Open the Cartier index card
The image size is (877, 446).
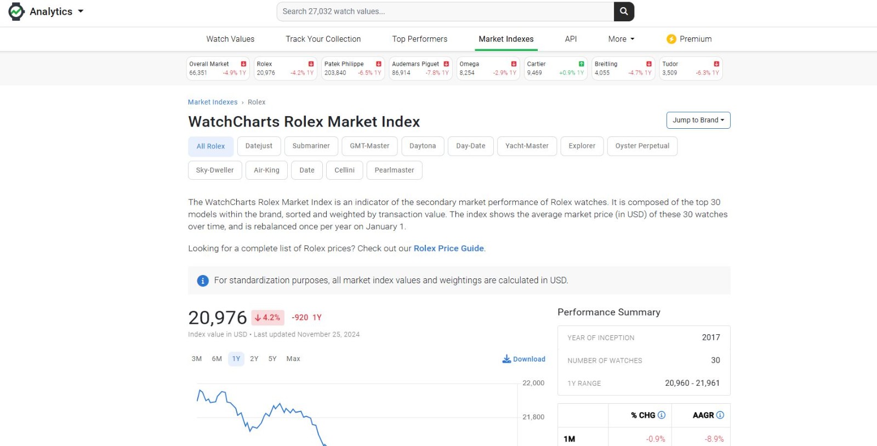click(556, 68)
